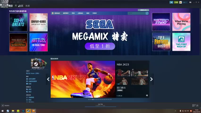The width and height of the screenshot is (201, 113).
Task: Open friends and chat button
Action: [195, 105]
